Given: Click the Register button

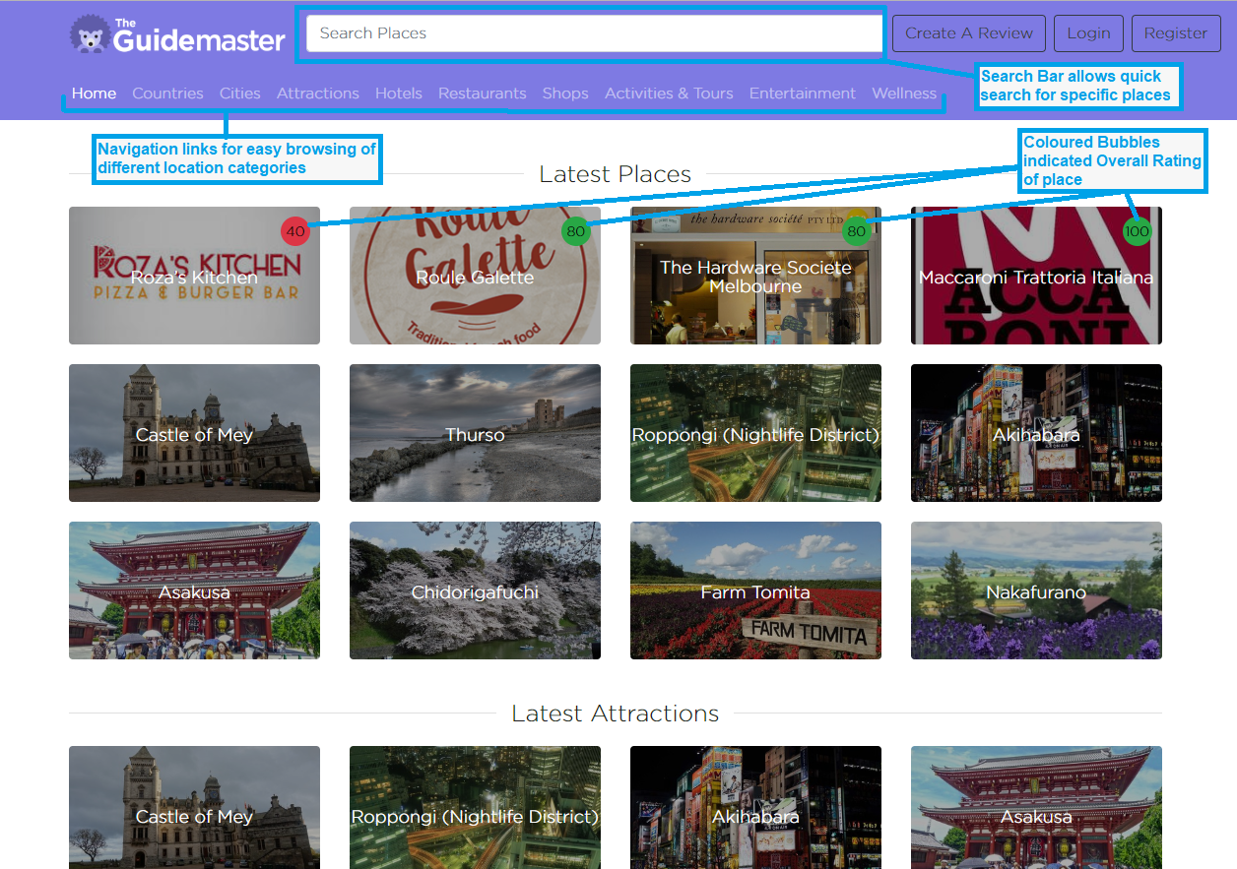Looking at the screenshot, I should click(x=1175, y=32).
